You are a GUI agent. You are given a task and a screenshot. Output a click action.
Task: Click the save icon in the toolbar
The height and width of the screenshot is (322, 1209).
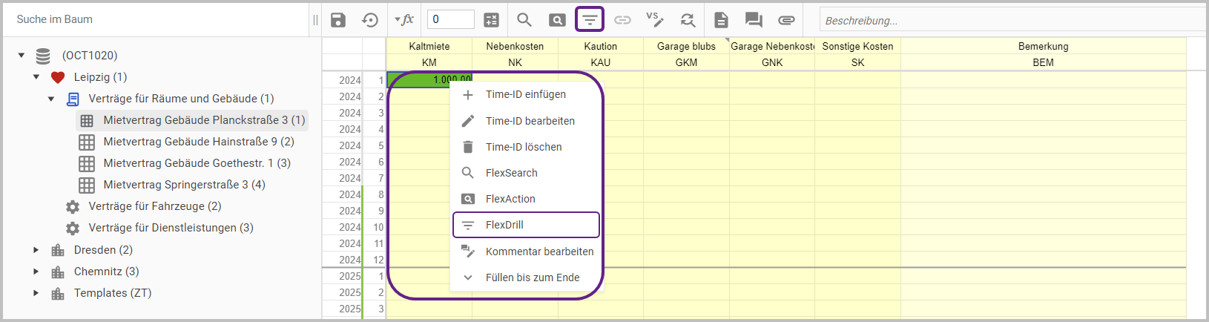pos(338,20)
